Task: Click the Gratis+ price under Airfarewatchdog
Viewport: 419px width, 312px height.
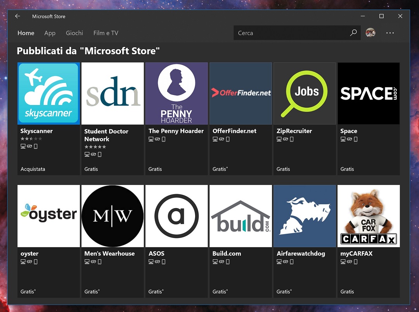Action: point(284,291)
